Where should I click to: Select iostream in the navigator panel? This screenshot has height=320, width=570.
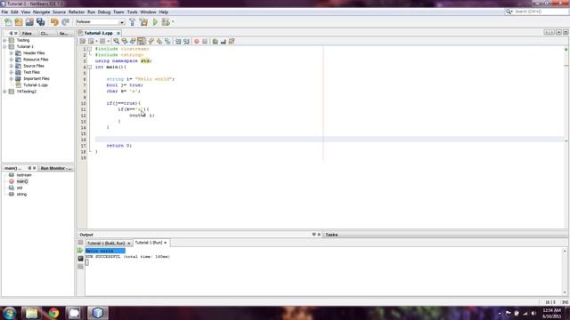[24, 175]
